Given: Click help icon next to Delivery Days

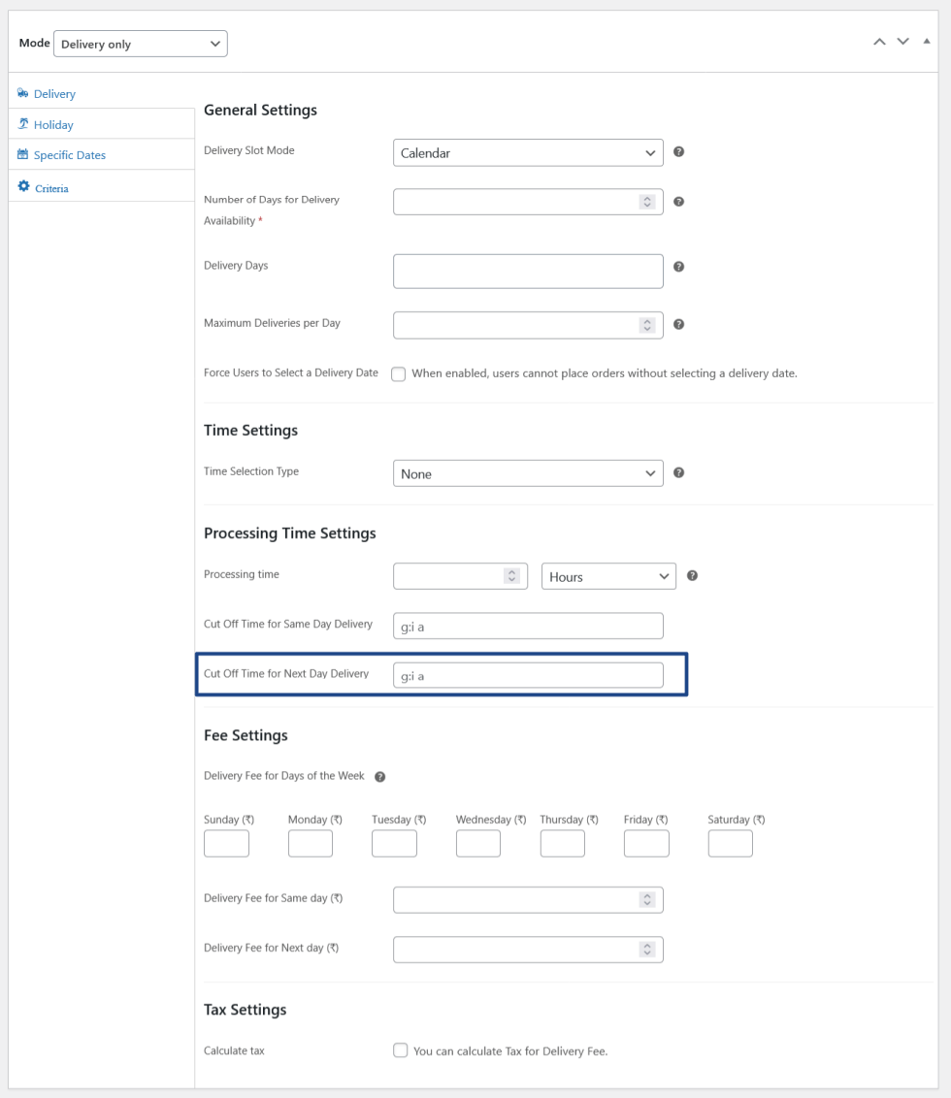Looking at the screenshot, I should tap(679, 267).
